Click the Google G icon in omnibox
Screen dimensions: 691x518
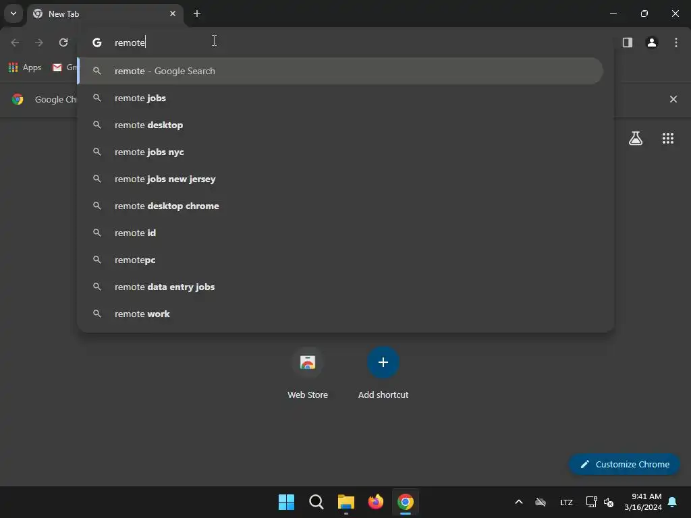[97, 42]
